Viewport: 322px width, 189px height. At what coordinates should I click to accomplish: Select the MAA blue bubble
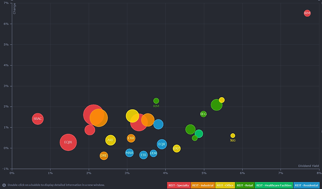click(129, 153)
